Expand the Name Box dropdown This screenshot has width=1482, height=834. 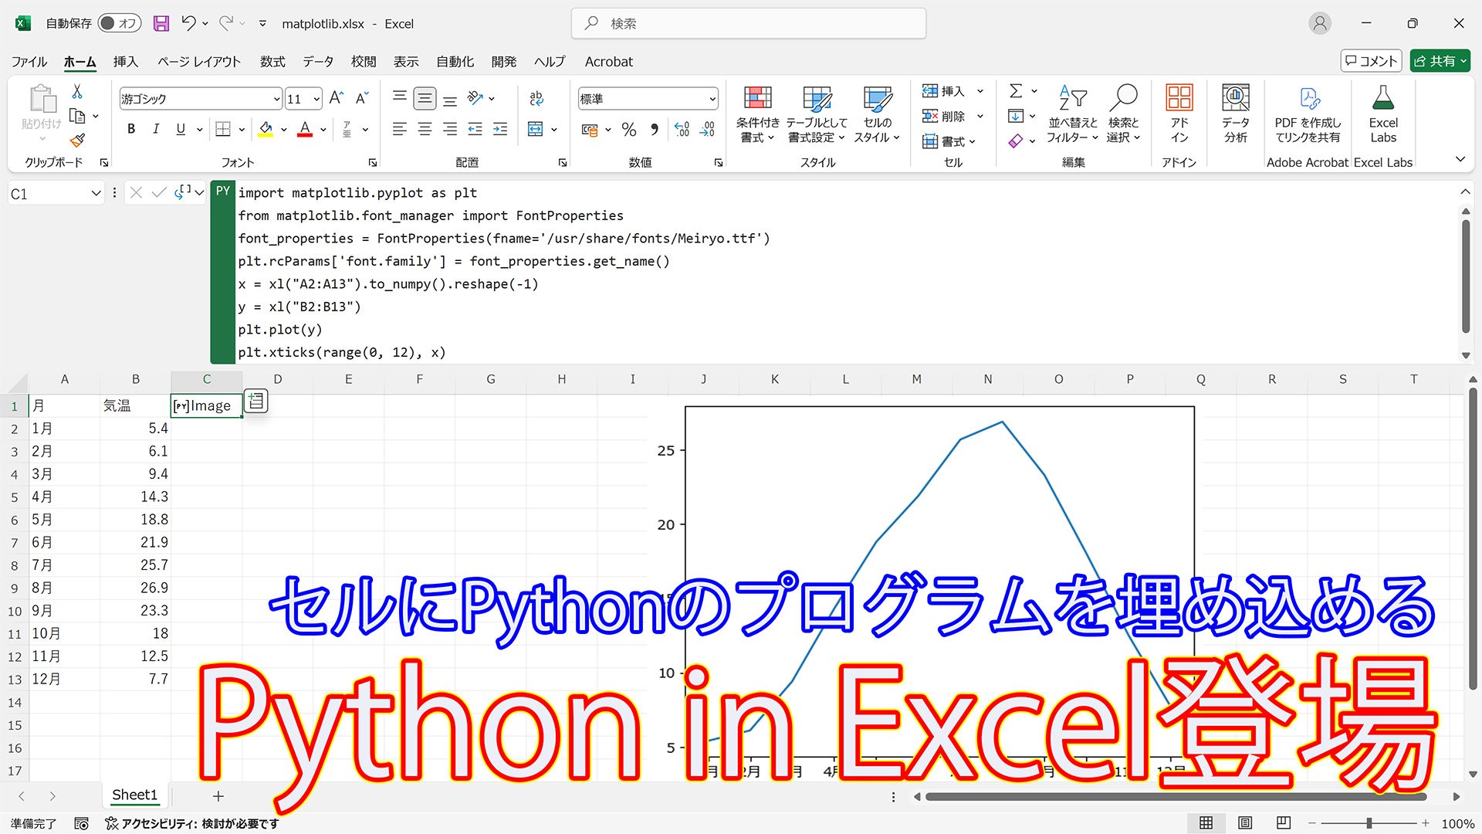click(x=96, y=193)
